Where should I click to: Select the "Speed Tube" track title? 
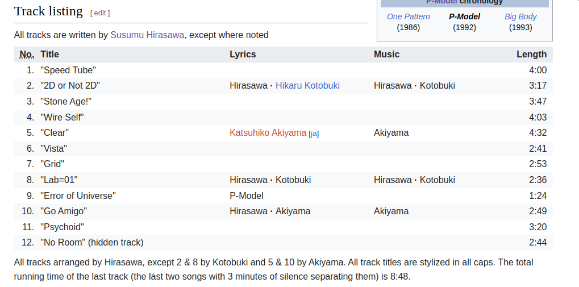(x=68, y=70)
